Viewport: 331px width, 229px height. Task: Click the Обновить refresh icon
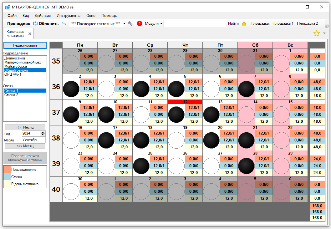click(35, 23)
